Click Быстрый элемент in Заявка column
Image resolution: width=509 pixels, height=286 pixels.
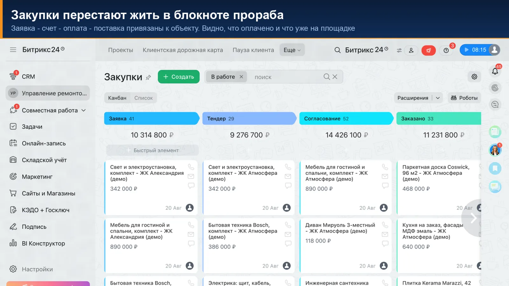(x=152, y=150)
